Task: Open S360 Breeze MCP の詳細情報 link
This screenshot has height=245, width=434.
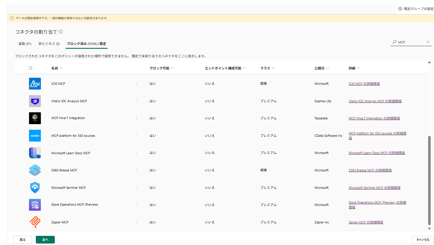Action: [x=370, y=170]
